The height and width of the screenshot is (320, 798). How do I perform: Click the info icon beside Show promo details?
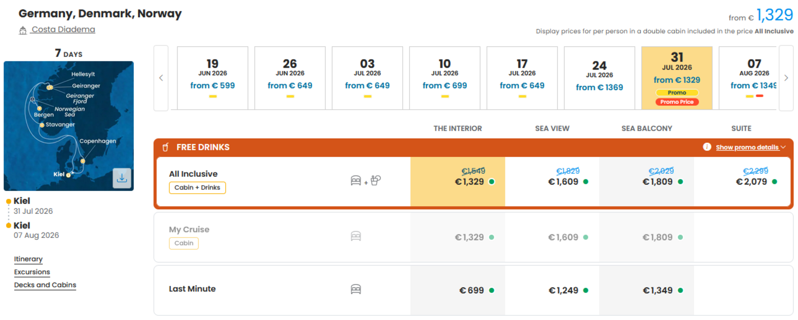coord(707,147)
